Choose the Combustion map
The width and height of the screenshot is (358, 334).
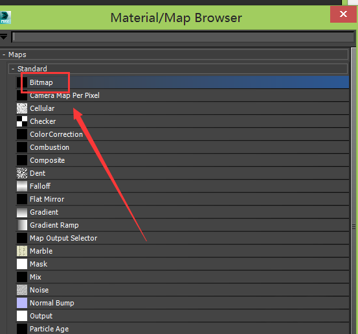coord(183,147)
